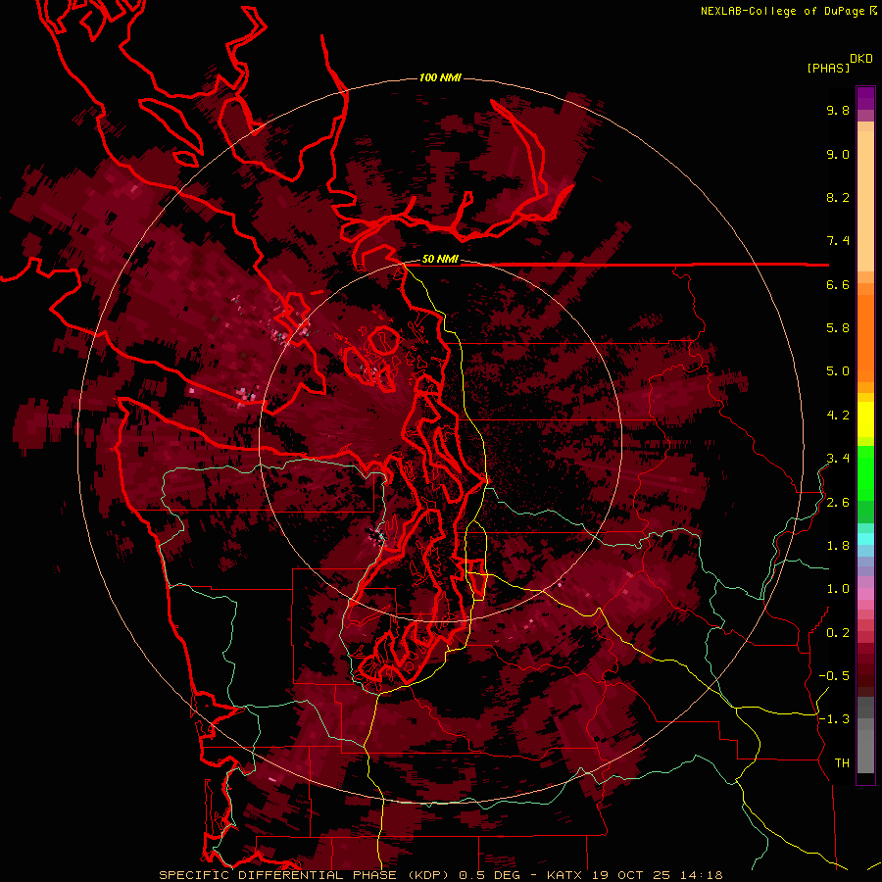Image resolution: width=882 pixels, height=882 pixels.
Task: Click the TH threshold label
Action: pyautogui.click(x=842, y=763)
